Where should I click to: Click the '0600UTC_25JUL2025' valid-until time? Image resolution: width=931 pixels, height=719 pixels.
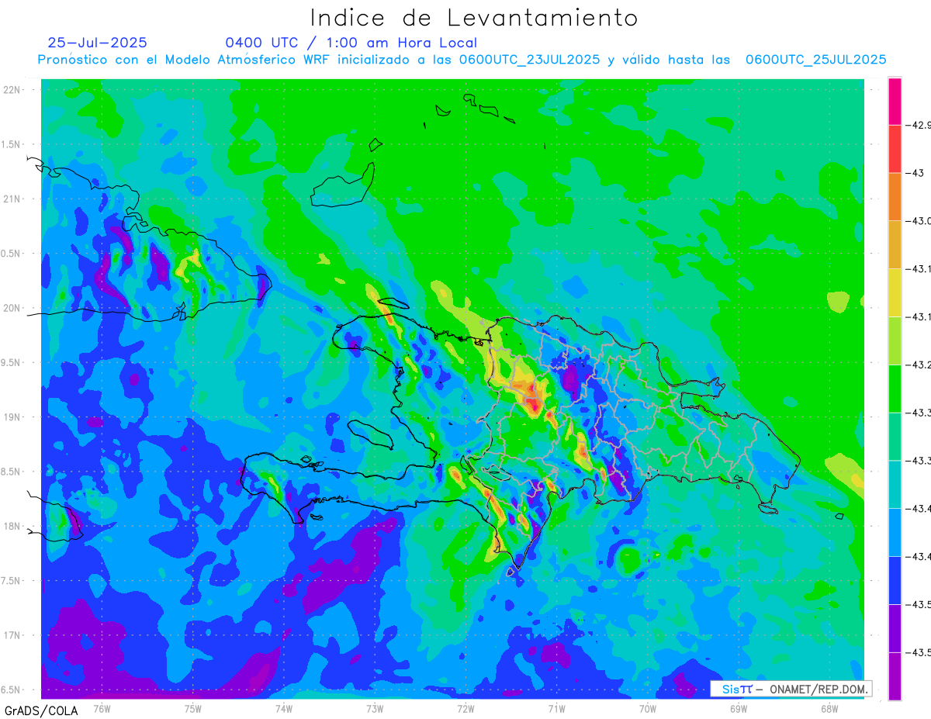coord(815,60)
